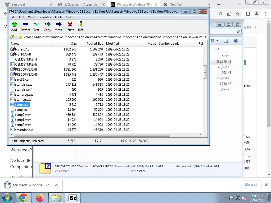This screenshot has width=271, height=203.
Task: Toggle the Explorer preview pane icon
Action: pyautogui.click(x=226, y=41)
